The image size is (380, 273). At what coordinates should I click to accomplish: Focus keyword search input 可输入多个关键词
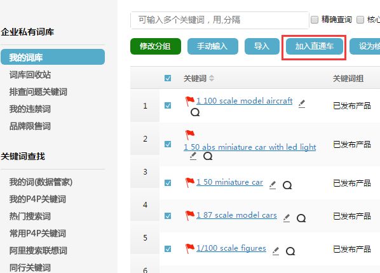tap(220, 20)
